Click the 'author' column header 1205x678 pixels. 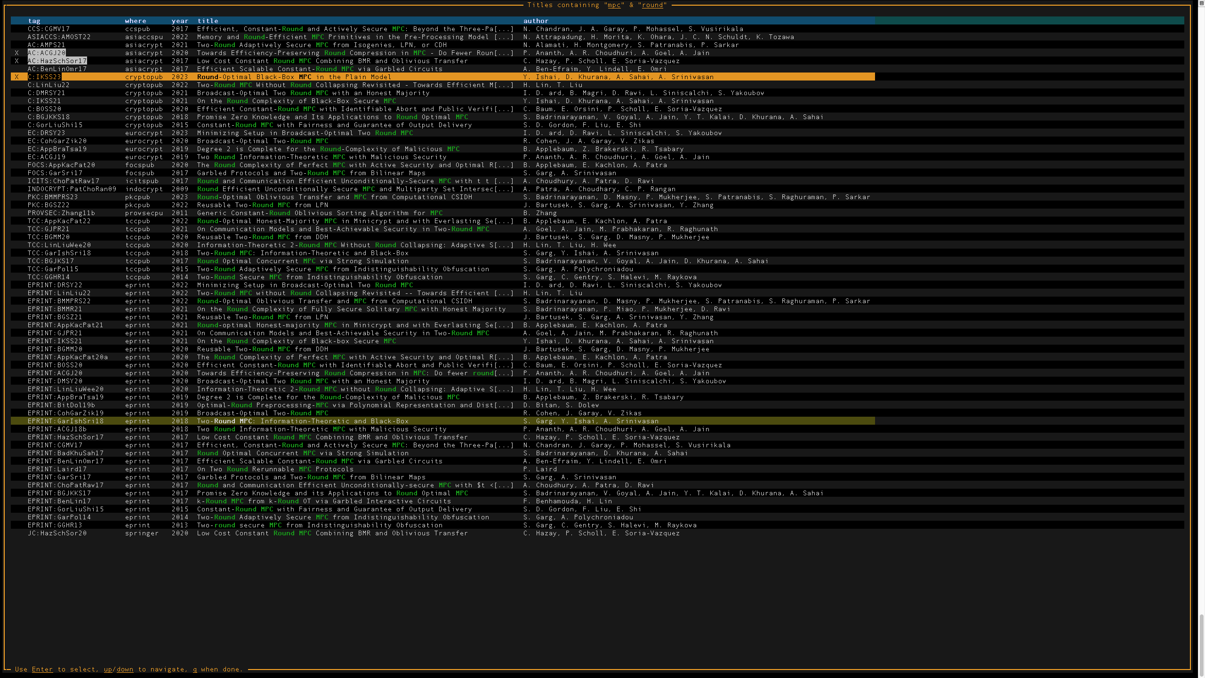pyautogui.click(x=536, y=21)
